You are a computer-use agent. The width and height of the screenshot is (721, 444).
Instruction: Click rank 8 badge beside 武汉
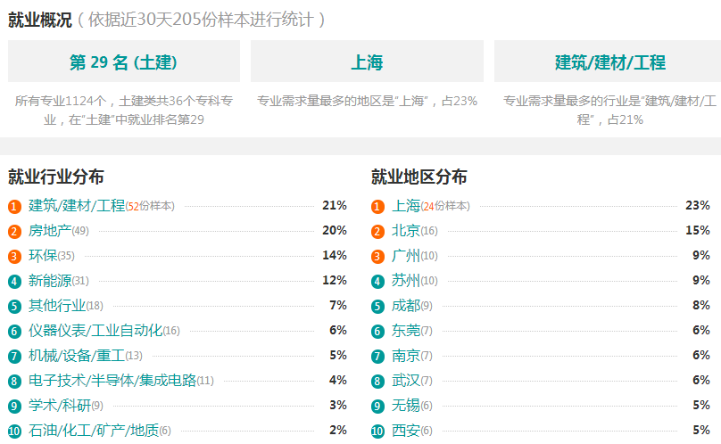377,381
